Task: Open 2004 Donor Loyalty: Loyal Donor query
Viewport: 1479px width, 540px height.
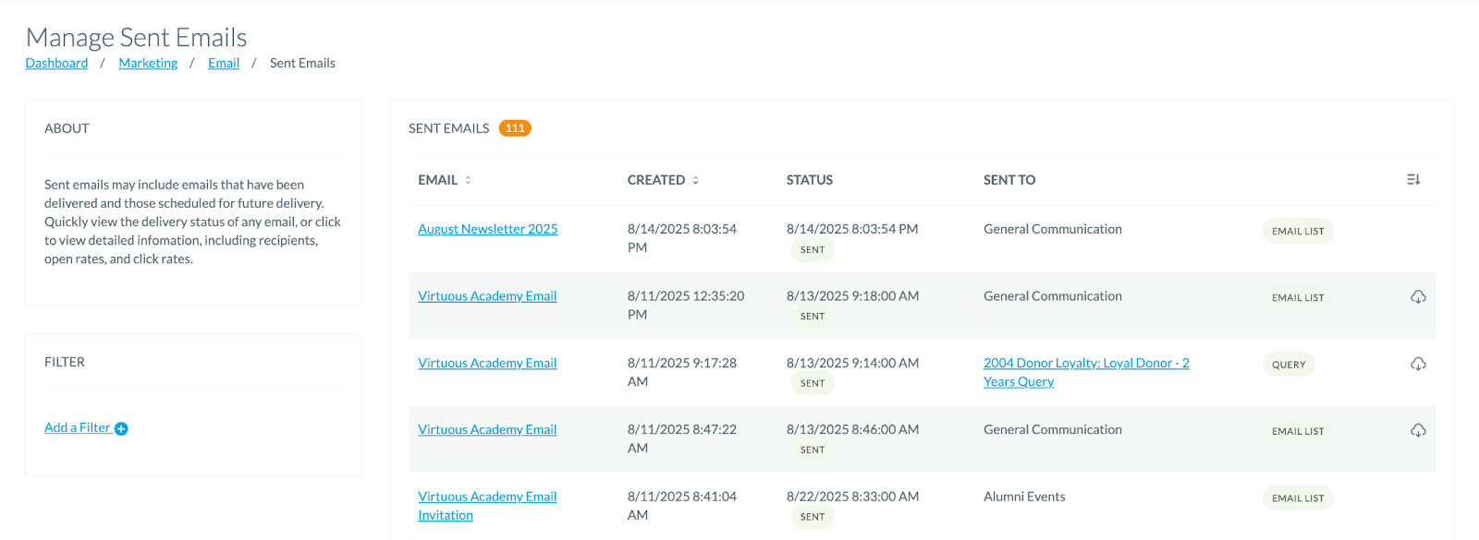Action: 1086,372
